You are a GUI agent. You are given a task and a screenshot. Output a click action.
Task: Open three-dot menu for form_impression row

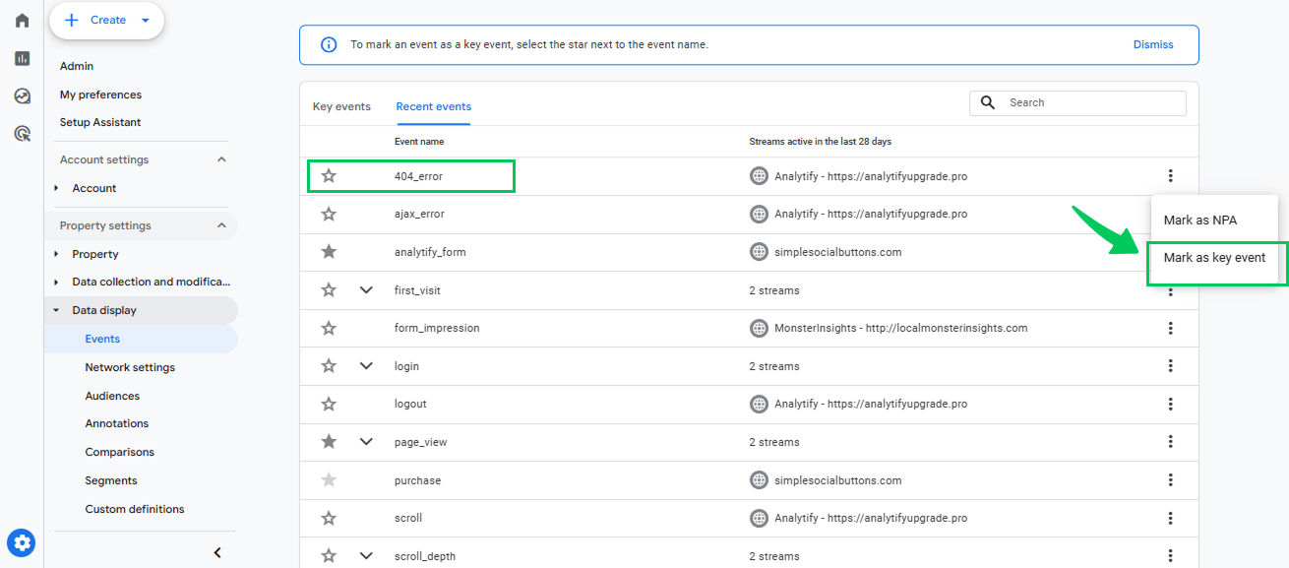click(x=1170, y=328)
